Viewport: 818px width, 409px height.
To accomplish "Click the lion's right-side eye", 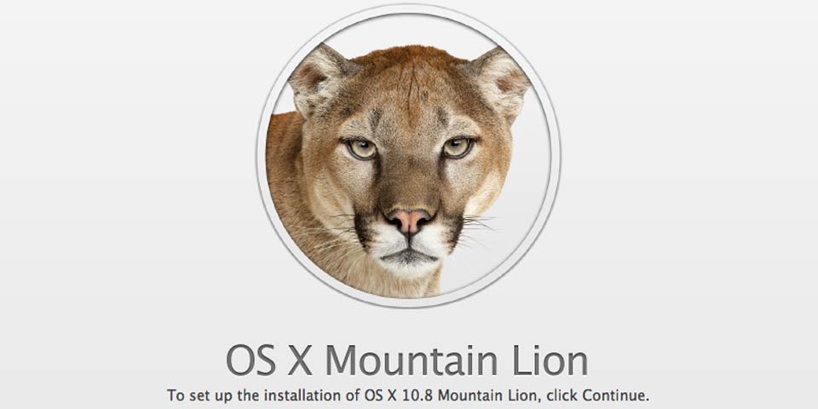I will (x=457, y=147).
